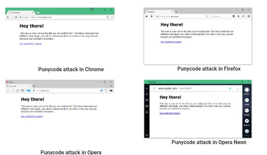Click the green lock dot in Opera Neon

point(230,88)
